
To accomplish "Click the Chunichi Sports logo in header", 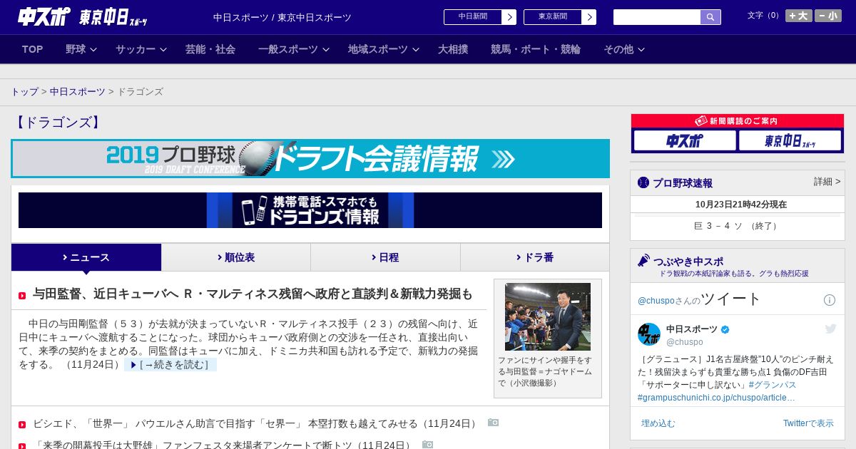I will (44, 16).
